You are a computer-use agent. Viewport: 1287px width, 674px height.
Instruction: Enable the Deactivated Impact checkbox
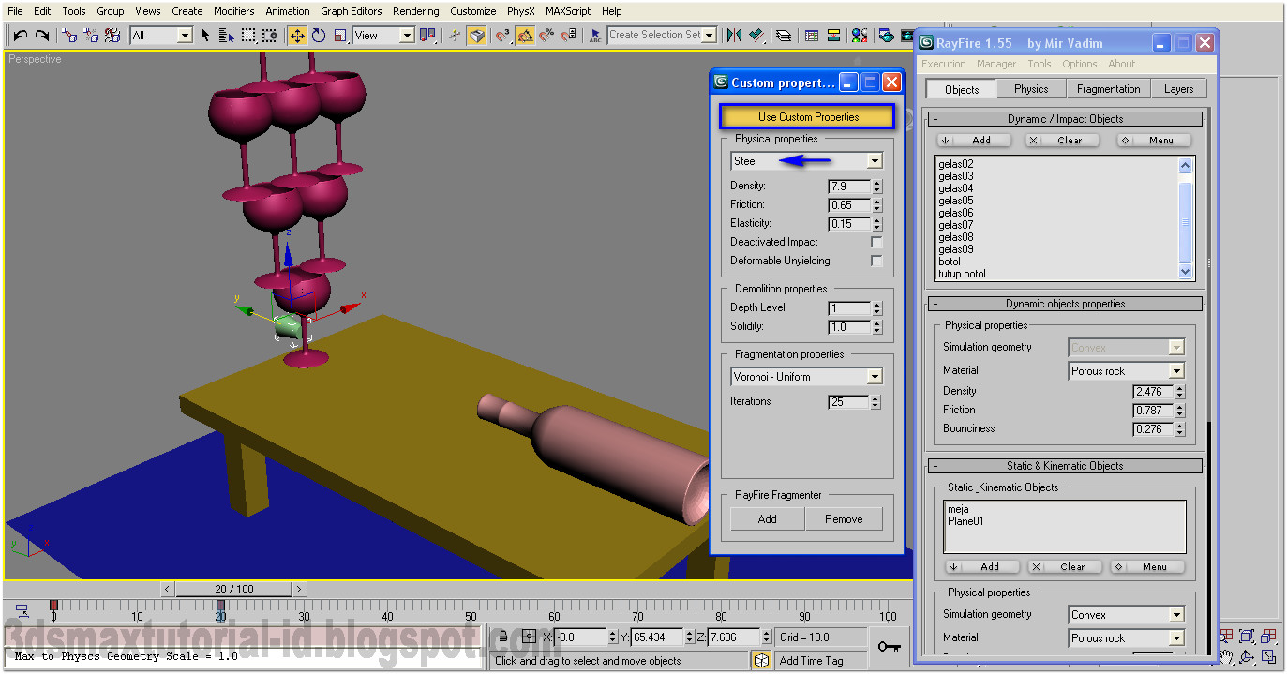[877, 242]
